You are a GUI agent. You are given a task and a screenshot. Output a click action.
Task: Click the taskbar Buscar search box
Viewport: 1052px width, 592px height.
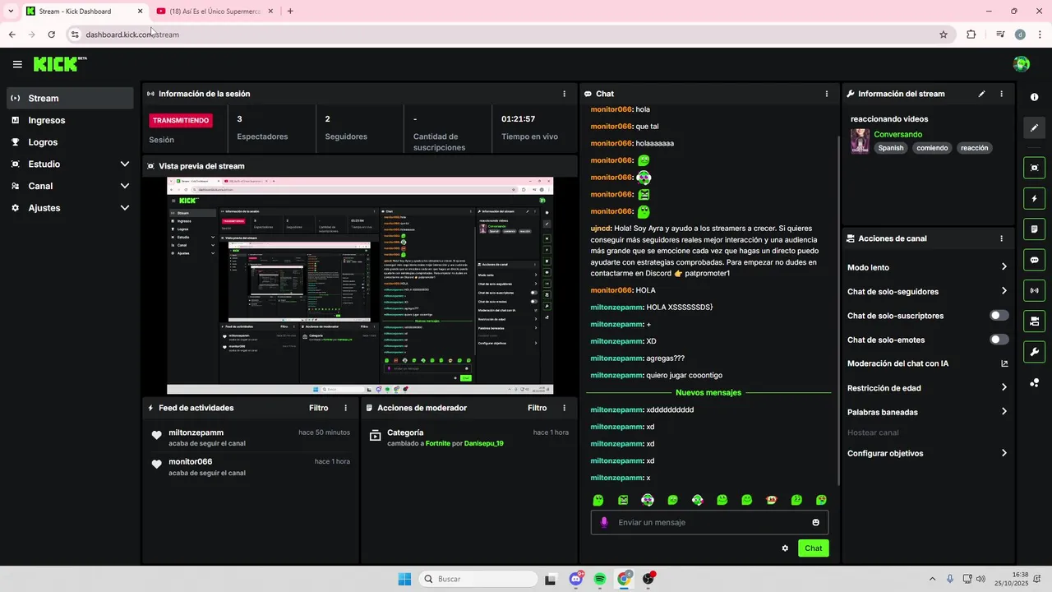(477, 579)
